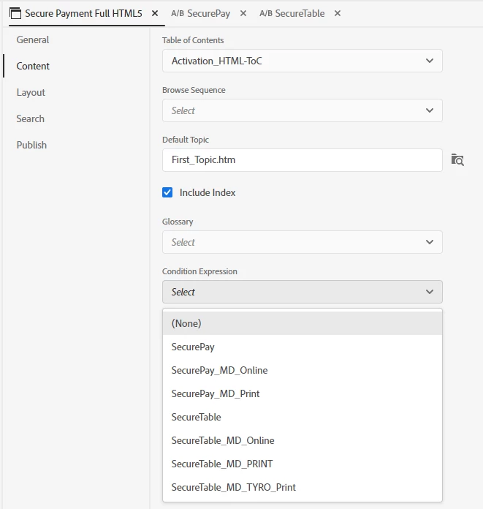This screenshot has width=483, height=509.
Task: Close the SecurePay tab
Action: pyautogui.click(x=243, y=13)
